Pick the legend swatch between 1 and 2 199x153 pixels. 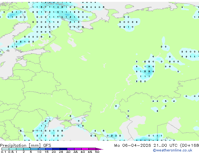coord(20,149)
